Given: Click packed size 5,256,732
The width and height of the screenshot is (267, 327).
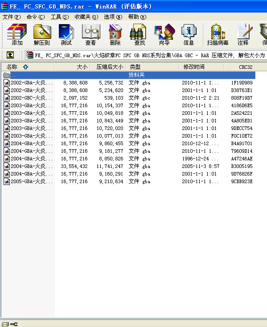Looking at the screenshot, I should (x=111, y=83).
